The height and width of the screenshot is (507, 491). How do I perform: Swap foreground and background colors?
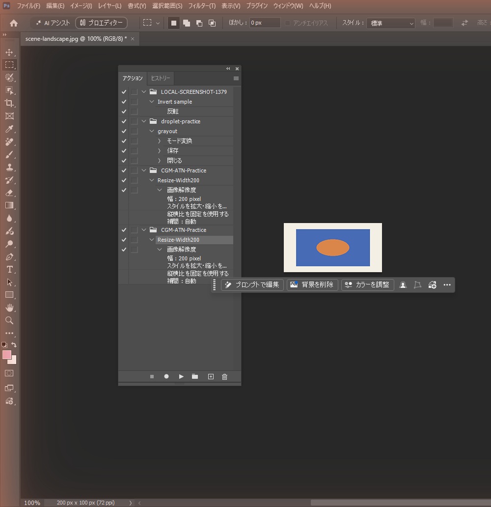[x=14, y=345]
